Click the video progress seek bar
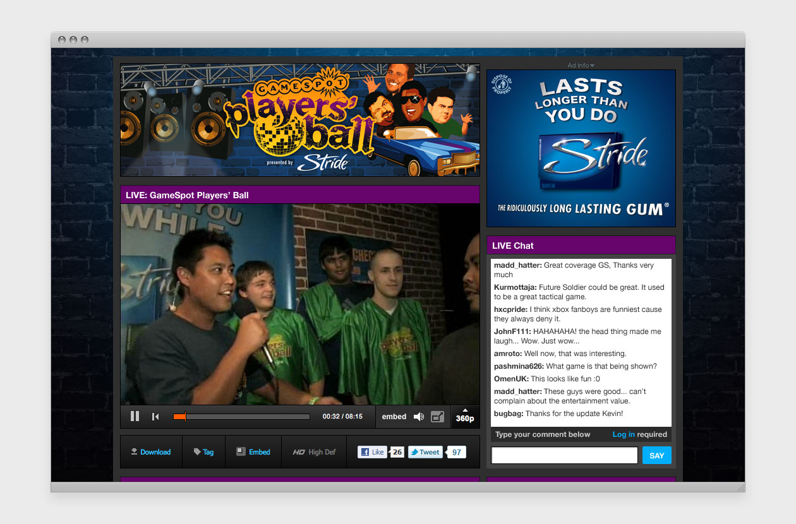 (x=241, y=417)
